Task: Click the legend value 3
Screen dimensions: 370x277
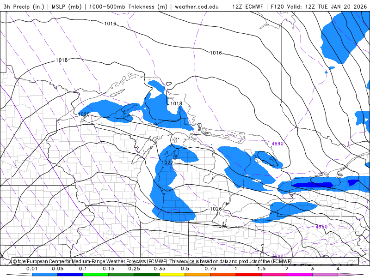Action: tap(312, 269)
